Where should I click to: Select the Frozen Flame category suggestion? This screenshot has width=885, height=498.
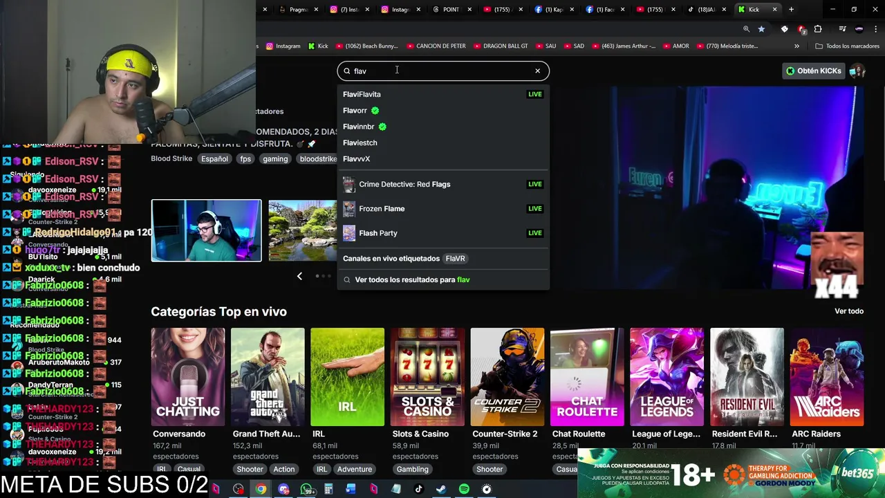click(442, 208)
